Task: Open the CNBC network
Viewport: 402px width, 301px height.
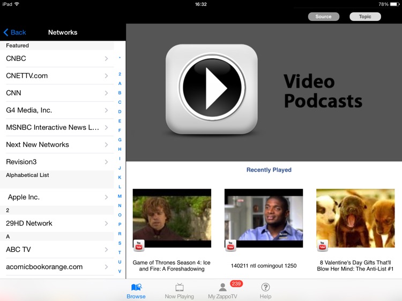Action: (x=57, y=59)
